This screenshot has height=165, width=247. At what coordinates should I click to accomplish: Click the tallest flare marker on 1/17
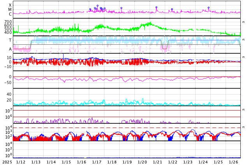pos(97,6)
